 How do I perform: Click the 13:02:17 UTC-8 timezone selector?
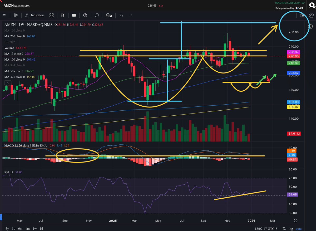pyautogui.click(x=266, y=229)
